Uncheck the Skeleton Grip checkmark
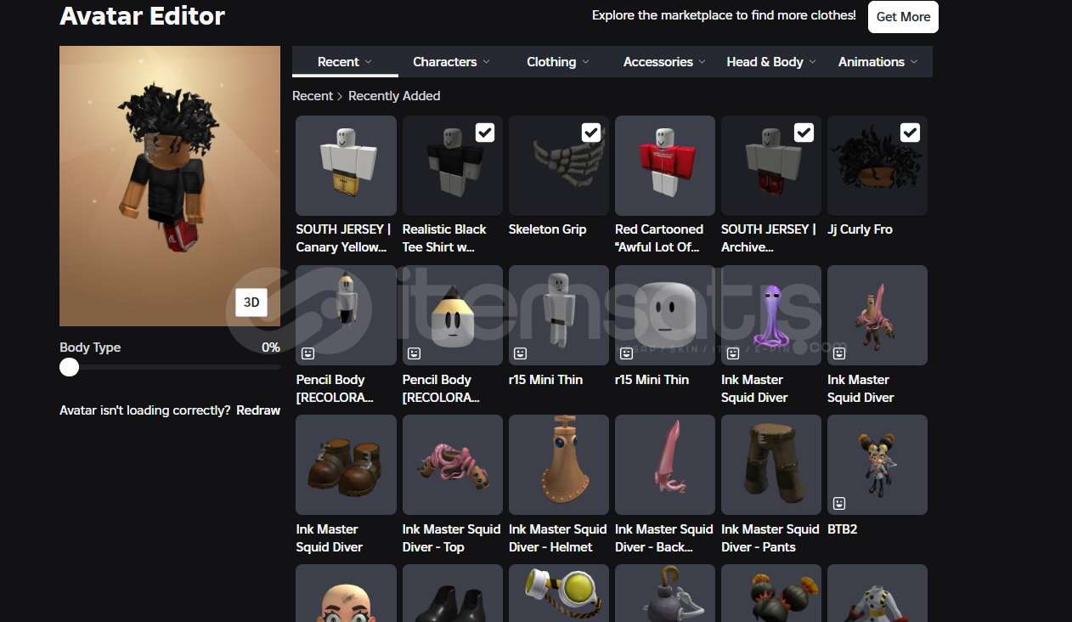Viewport: 1072px width, 622px height. tap(591, 133)
